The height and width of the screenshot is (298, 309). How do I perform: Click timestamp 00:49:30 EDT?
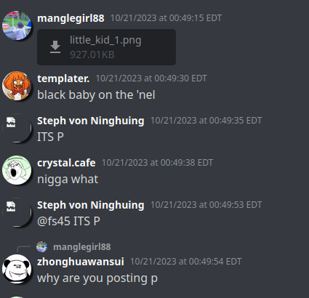click(151, 78)
